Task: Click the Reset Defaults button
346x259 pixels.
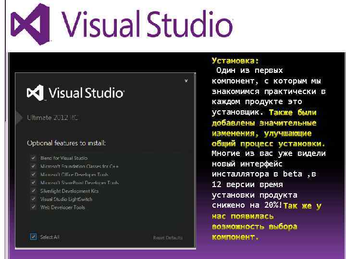Action: (168, 237)
